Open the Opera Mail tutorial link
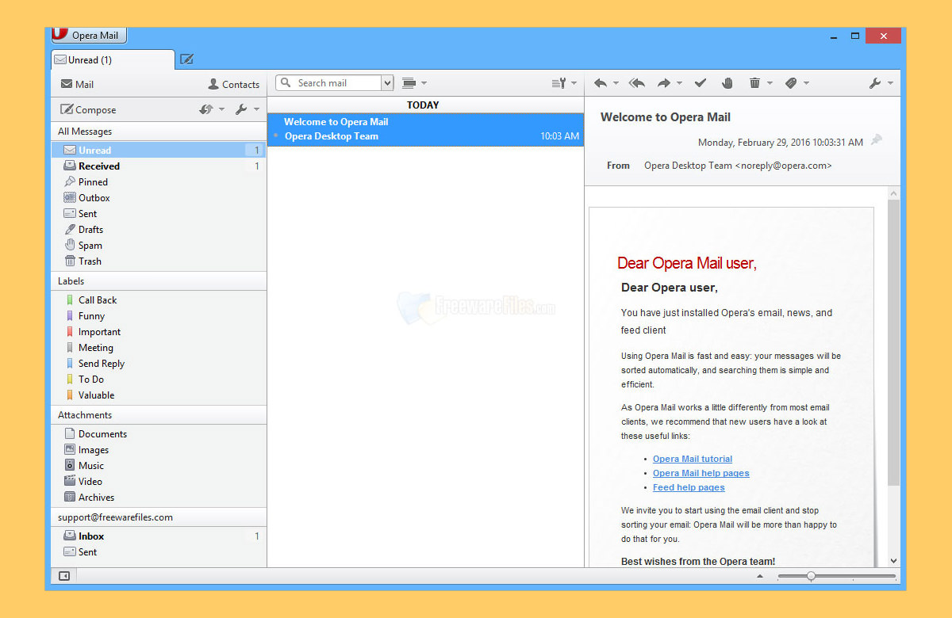The height and width of the screenshot is (618, 952). click(693, 459)
